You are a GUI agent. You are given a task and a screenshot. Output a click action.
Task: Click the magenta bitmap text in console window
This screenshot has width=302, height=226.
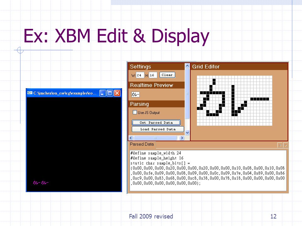(x=41, y=182)
